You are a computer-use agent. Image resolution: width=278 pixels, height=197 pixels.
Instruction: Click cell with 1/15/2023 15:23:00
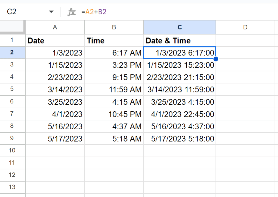coord(180,65)
